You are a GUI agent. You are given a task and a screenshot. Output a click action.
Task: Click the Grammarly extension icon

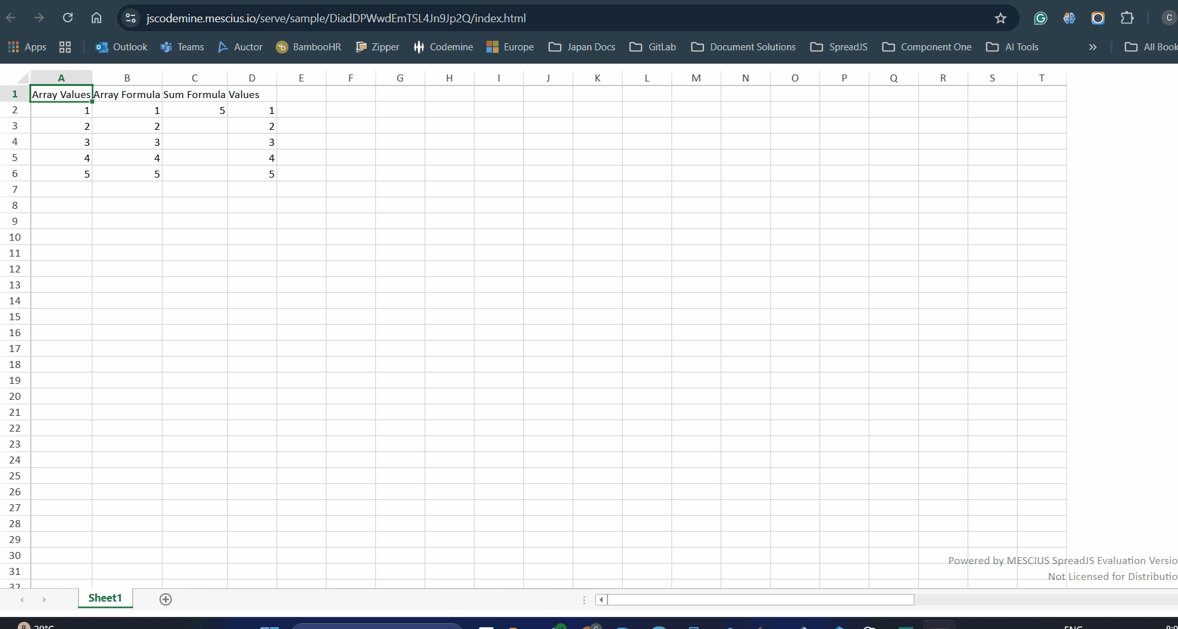[1040, 18]
